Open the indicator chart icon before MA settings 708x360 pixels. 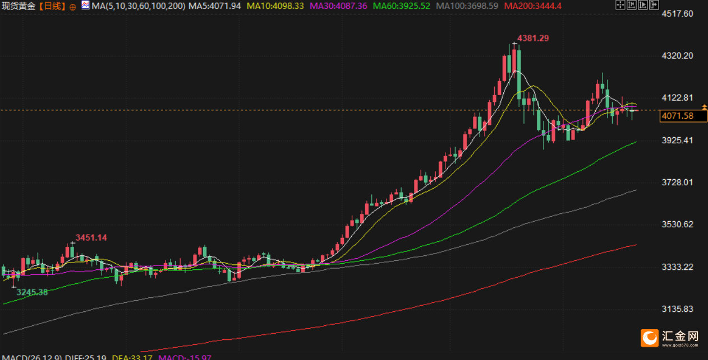[85, 5]
